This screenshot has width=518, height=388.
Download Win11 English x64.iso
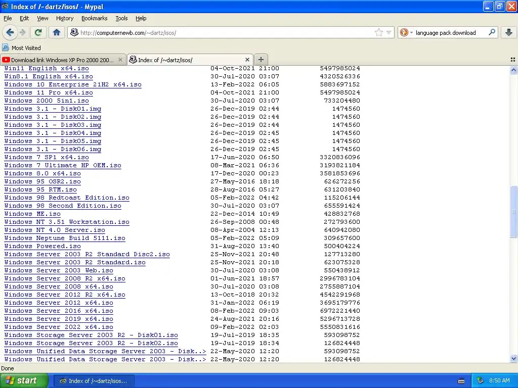point(47,68)
